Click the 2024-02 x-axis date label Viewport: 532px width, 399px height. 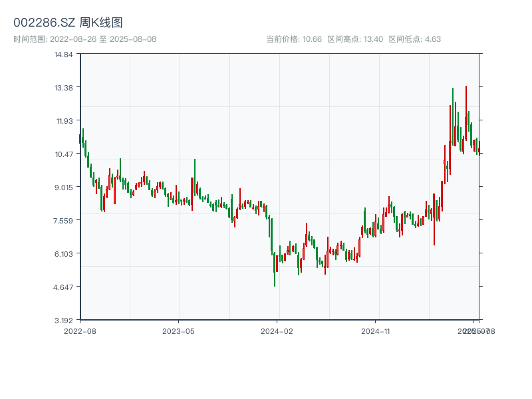[x=277, y=331]
